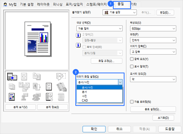Click the printer-to-paper output icon

coord(12,77)
